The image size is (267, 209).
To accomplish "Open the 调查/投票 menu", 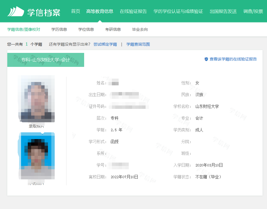I will (x=253, y=11).
